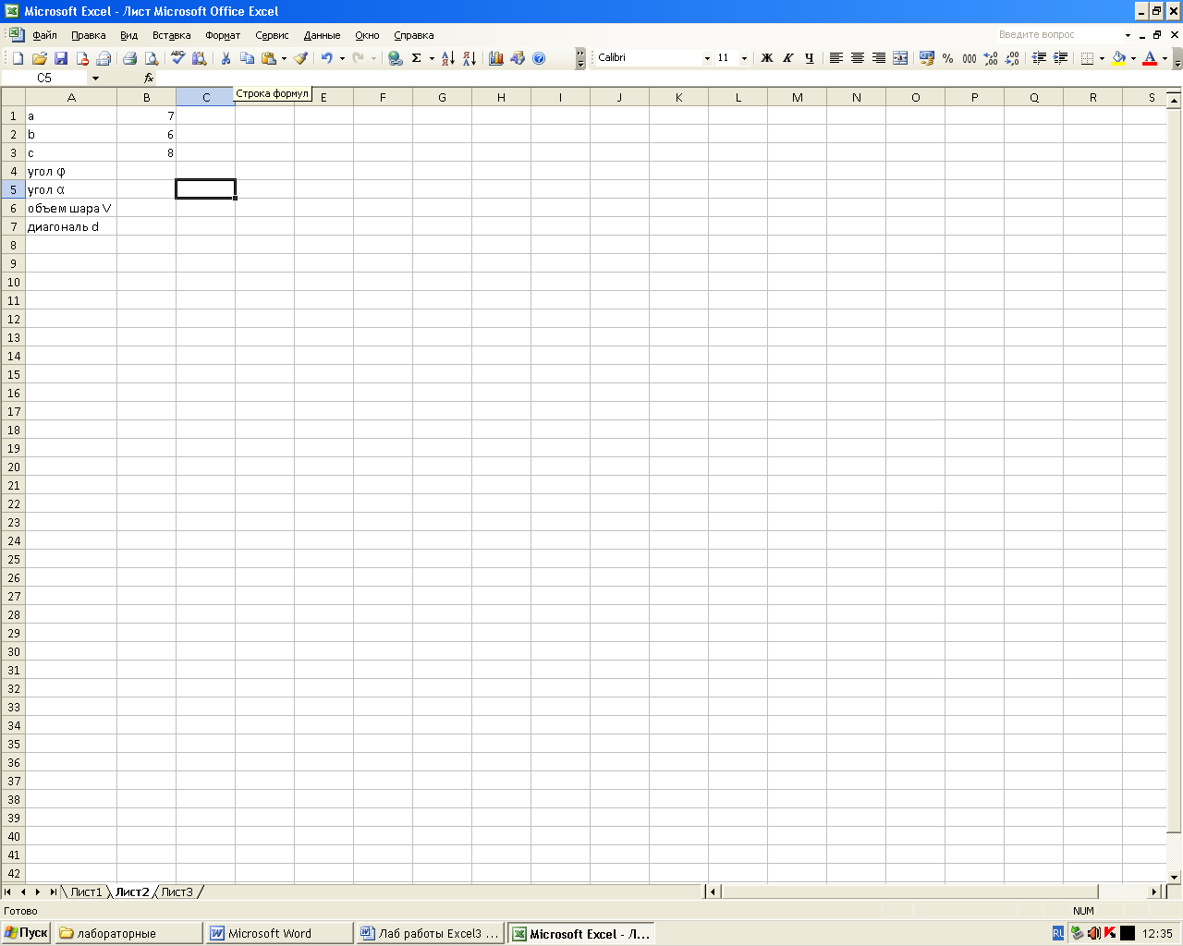Click the fx Insert Function button
Viewport: 1183px width, 946px height.
click(x=149, y=79)
